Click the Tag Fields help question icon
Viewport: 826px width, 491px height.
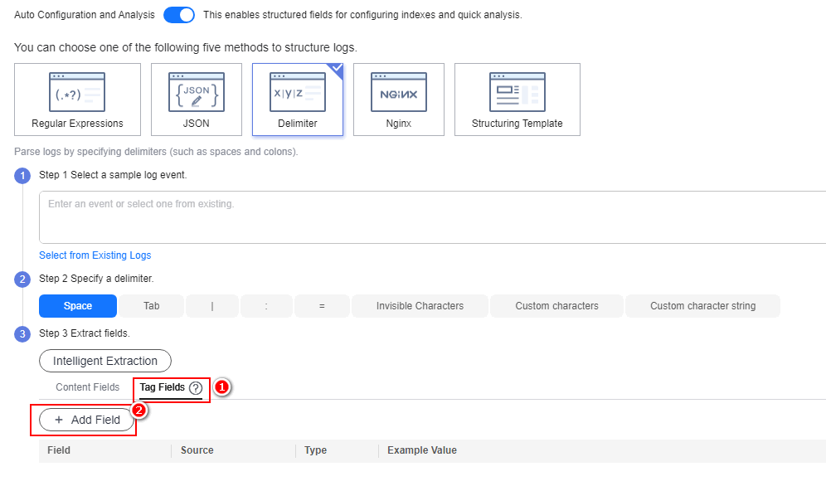[196, 388]
